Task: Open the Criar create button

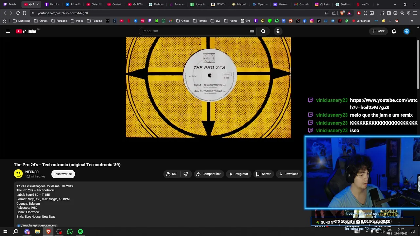Action: (x=378, y=31)
